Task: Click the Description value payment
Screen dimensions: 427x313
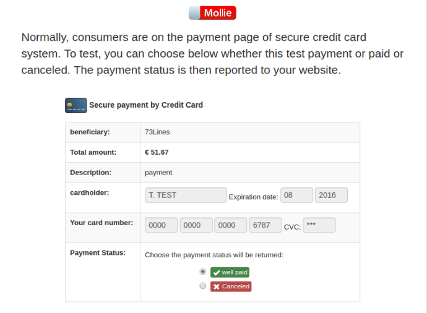Action: [158, 173]
